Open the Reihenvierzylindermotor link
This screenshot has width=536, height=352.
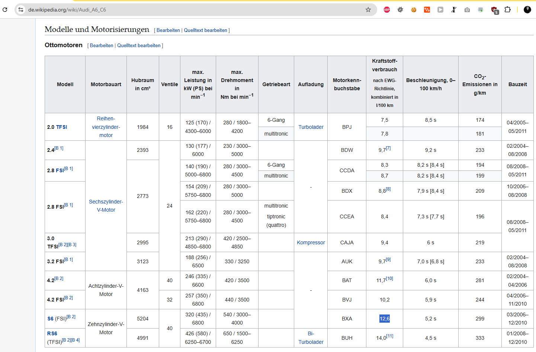(106, 127)
